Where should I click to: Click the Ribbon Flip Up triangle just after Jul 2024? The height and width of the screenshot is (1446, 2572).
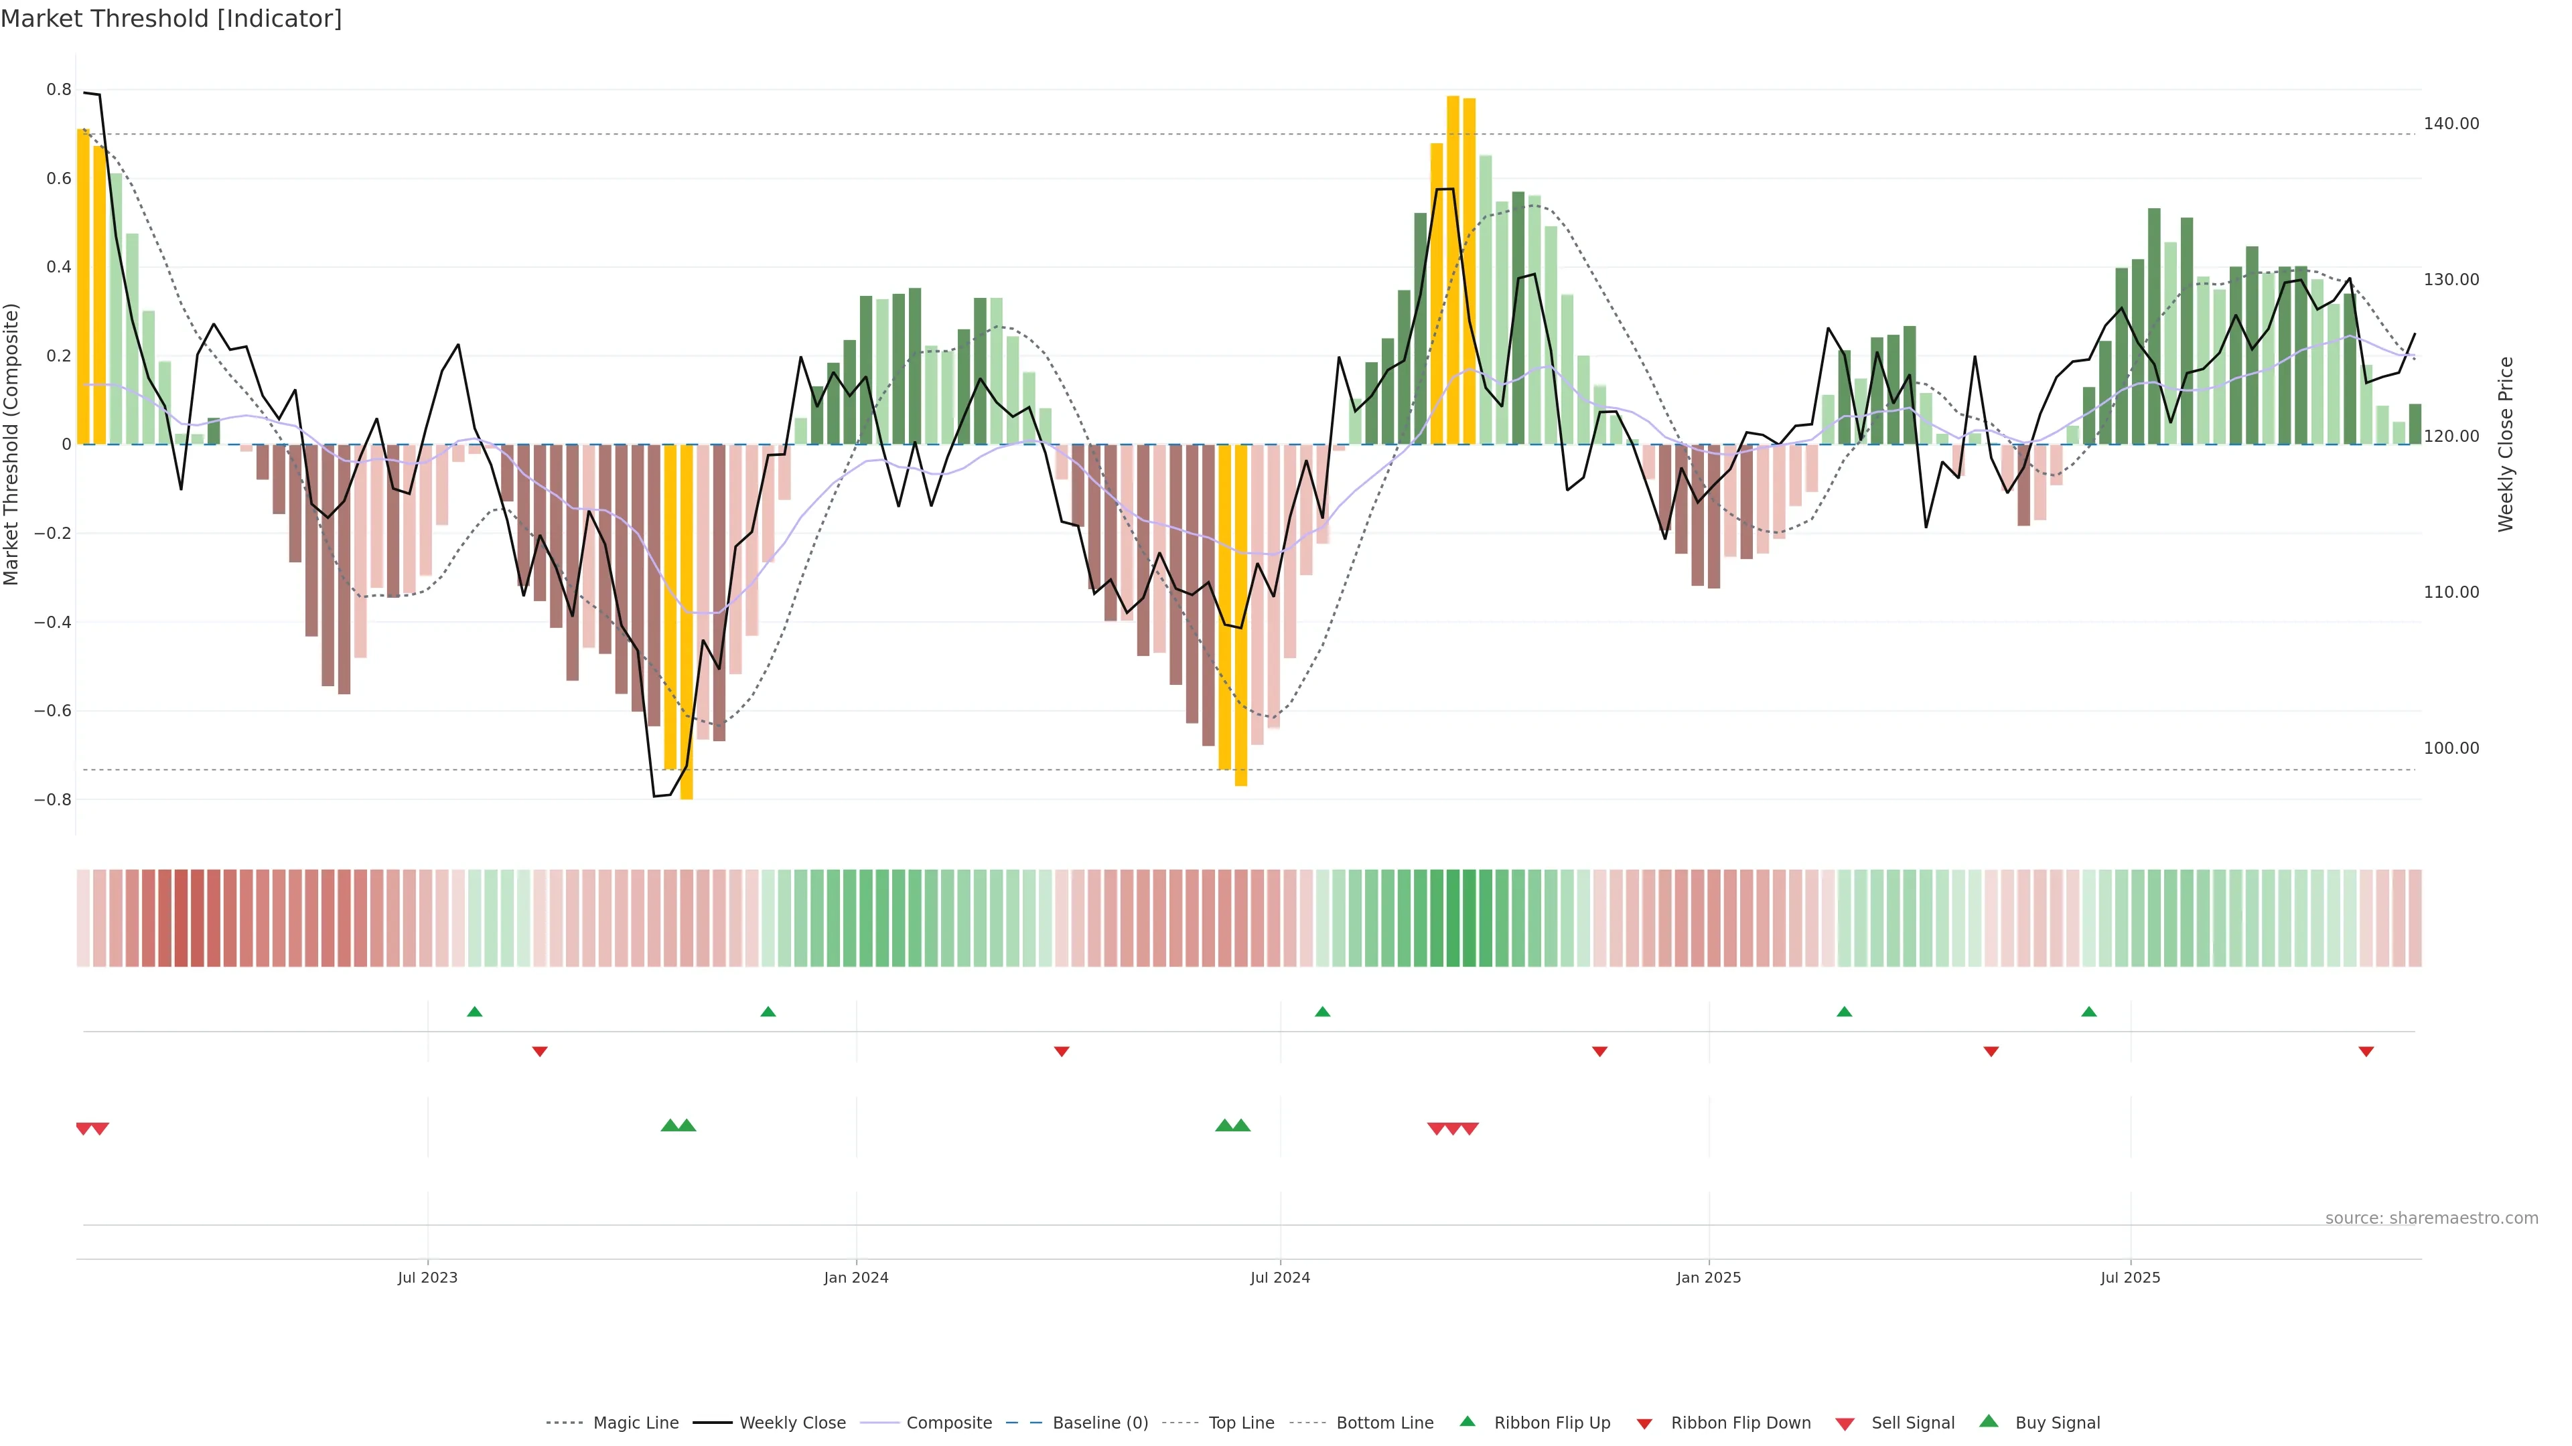tap(1322, 1012)
